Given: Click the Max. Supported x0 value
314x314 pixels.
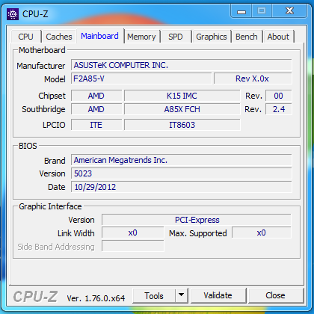Looking at the screenshot, I should [x=262, y=233].
